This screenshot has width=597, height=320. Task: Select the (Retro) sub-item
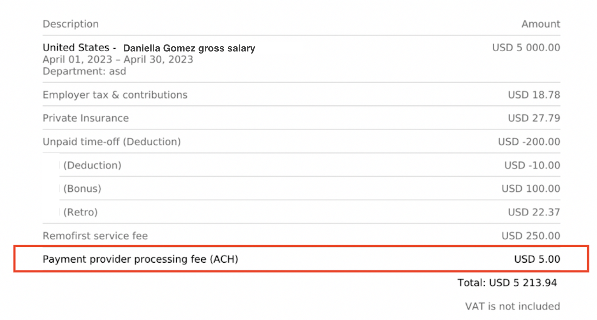tap(80, 212)
